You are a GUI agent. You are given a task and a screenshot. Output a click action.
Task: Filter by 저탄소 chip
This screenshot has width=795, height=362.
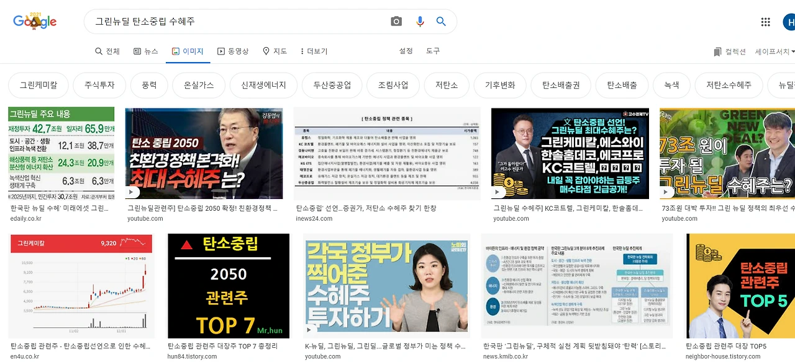coord(447,85)
